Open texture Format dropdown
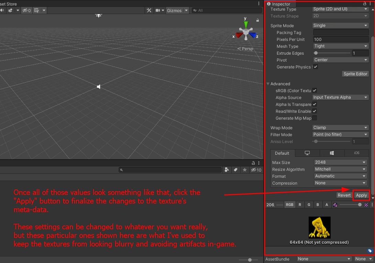The height and width of the screenshot is (263, 375). (340, 176)
